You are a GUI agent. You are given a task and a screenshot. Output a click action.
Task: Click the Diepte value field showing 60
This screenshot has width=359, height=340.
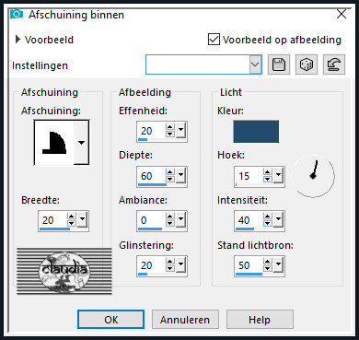152,176
